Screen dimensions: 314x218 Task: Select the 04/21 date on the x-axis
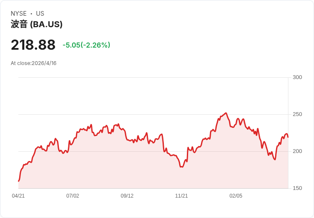18,196
